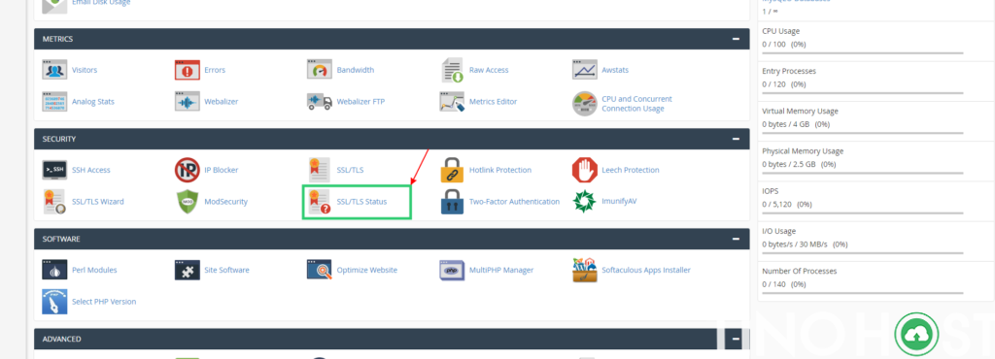The image size is (995, 359).
Task: Click the I/O Usage statistic label
Action: 778,231
